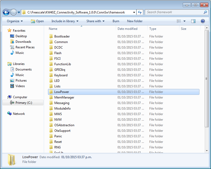Open the recent pages dropdown arrow
The image size is (211, 169).
[x=19, y=12]
